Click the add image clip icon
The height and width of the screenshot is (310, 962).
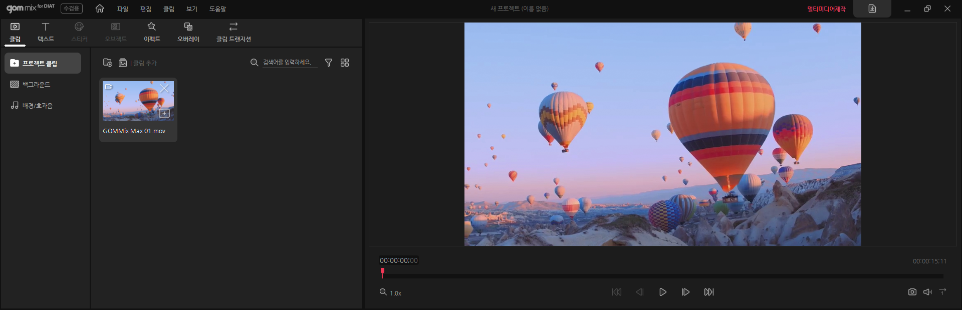tap(123, 63)
